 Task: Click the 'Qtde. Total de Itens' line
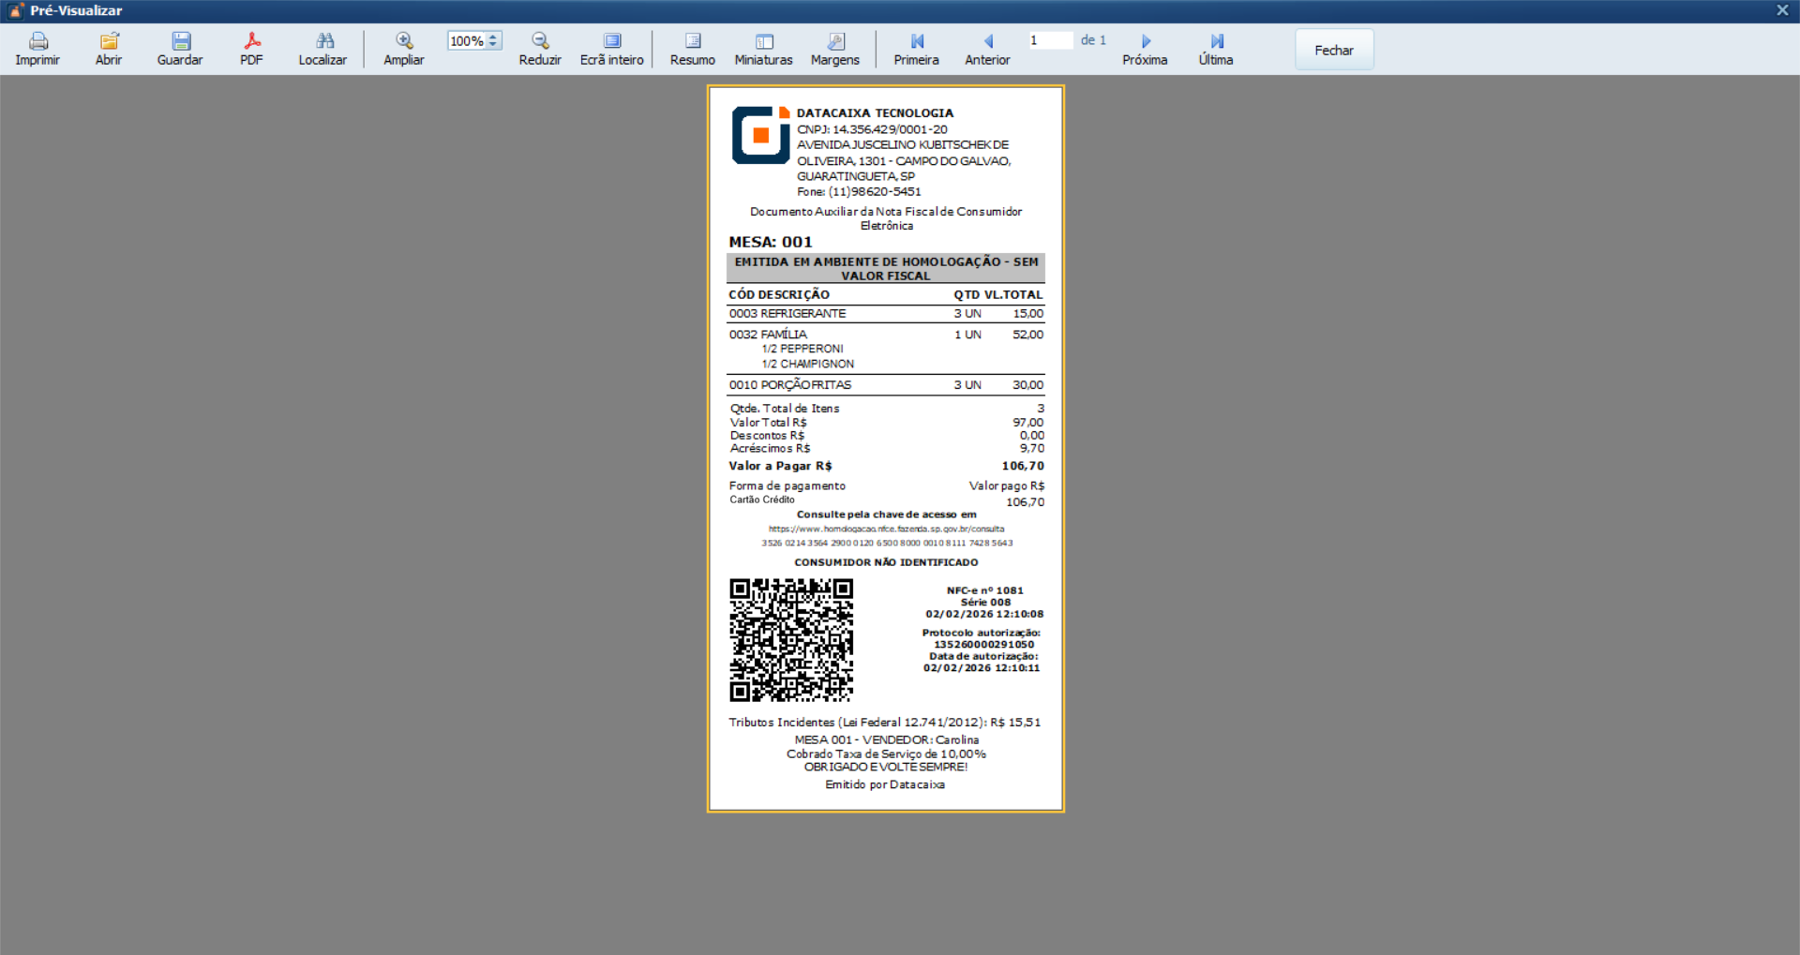(x=886, y=409)
